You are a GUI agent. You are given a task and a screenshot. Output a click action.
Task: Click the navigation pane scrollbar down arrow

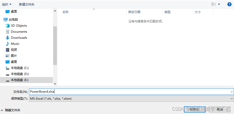[55, 84]
